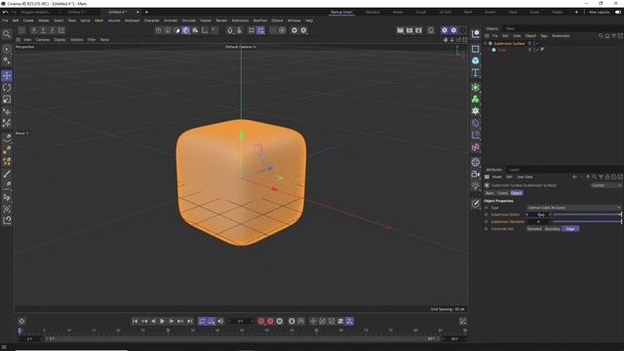This screenshot has height=351, width=624.
Task: Click the Subdivision Editor stepper field
Action: pos(539,214)
